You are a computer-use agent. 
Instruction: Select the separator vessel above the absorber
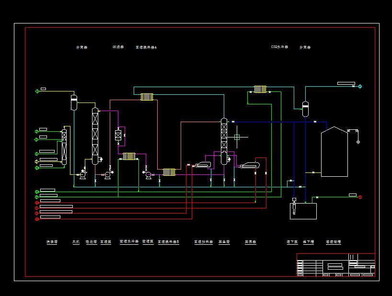74,102
